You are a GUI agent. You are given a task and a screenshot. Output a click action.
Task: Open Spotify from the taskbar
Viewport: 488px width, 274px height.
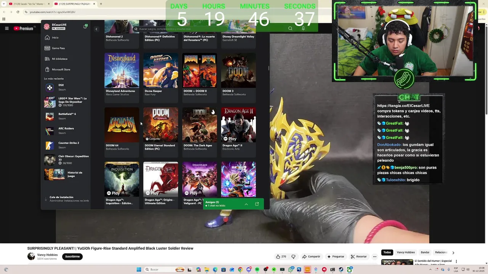[257, 269]
